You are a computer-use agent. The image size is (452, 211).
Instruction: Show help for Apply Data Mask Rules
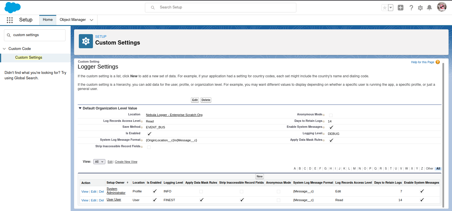(x=324, y=140)
